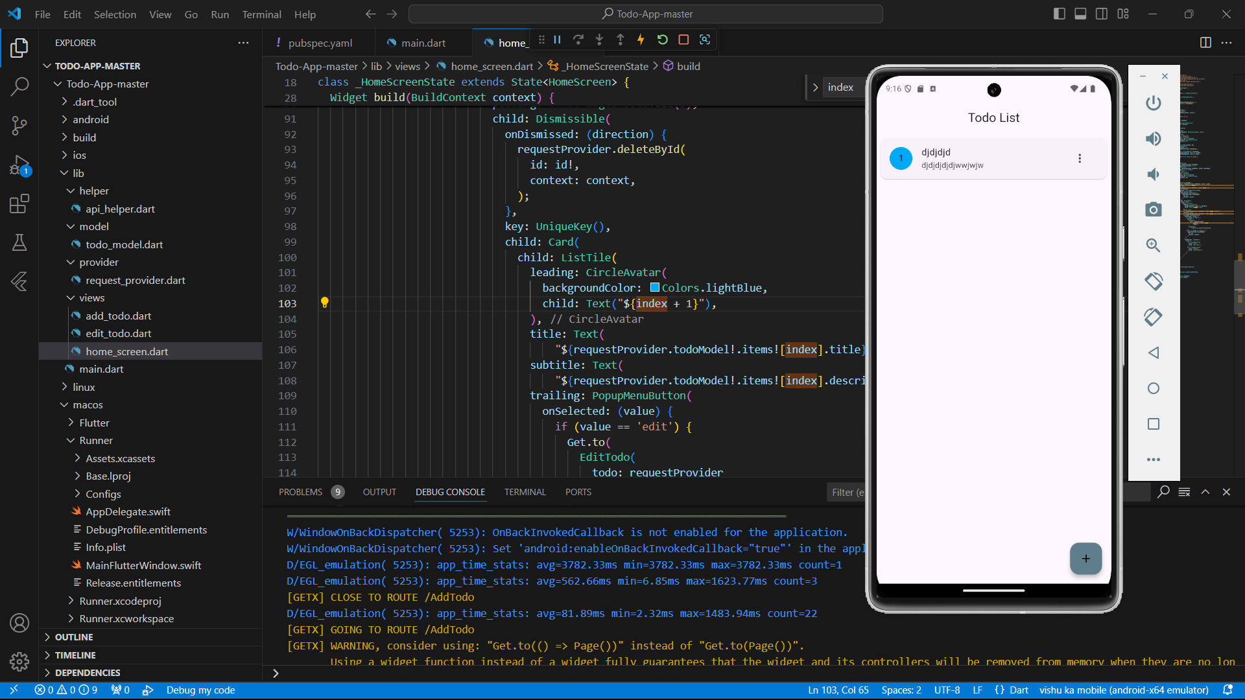
Task: Open the Selection menu
Action: pos(115,14)
